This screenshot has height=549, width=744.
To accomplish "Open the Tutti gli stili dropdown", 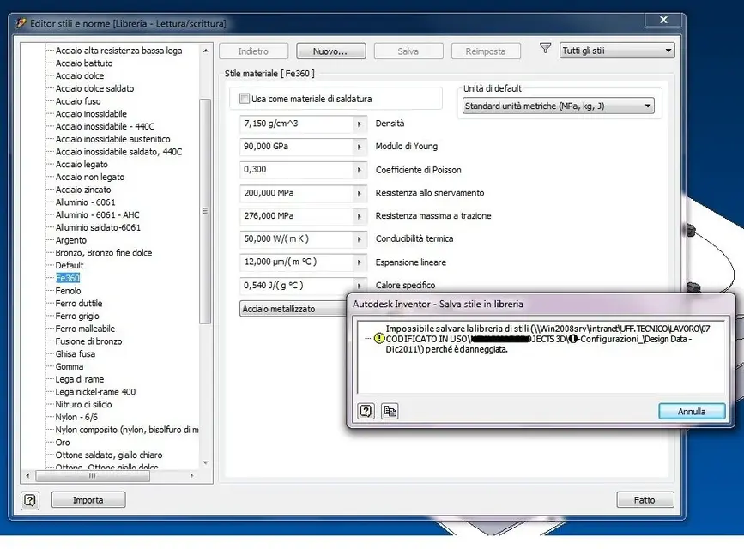I will [617, 51].
